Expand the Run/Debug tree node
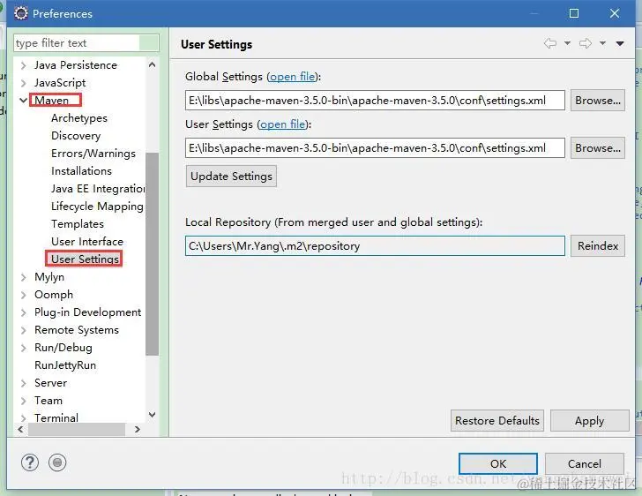Viewport: 642px width, 496px height. point(23,348)
